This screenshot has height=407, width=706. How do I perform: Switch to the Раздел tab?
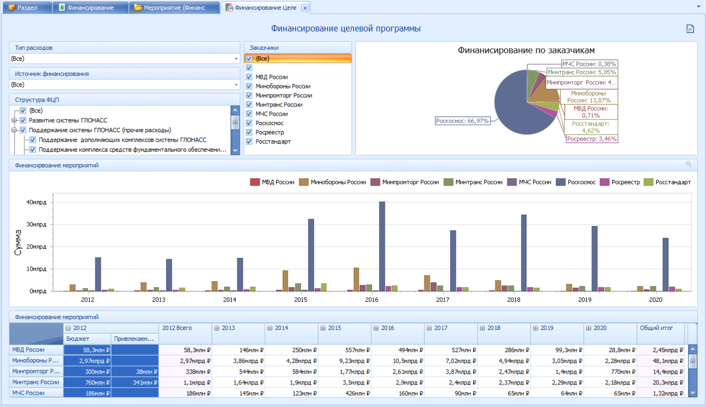(x=27, y=7)
